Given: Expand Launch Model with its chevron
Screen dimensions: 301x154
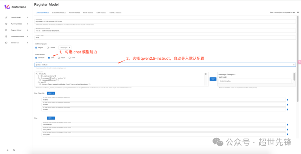Looking at the screenshot, I should pyautogui.click(x=28, y=17).
